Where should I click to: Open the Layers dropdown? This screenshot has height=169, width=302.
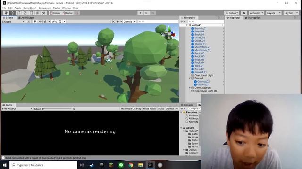point(274,13)
